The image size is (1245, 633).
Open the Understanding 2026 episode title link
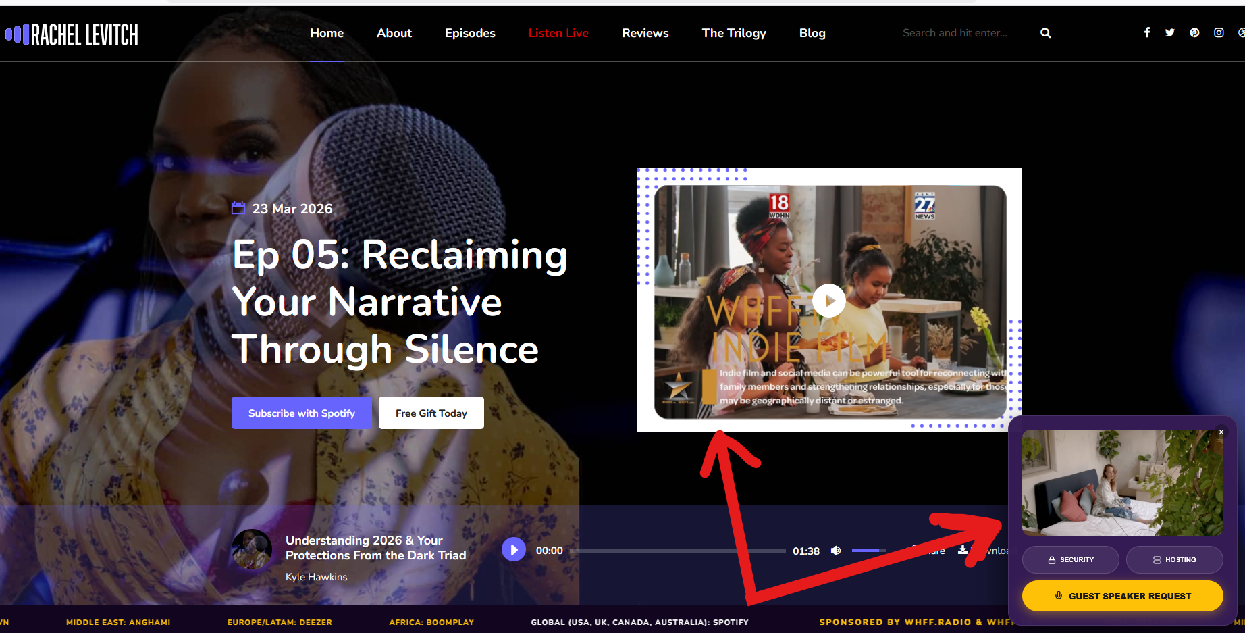point(375,548)
